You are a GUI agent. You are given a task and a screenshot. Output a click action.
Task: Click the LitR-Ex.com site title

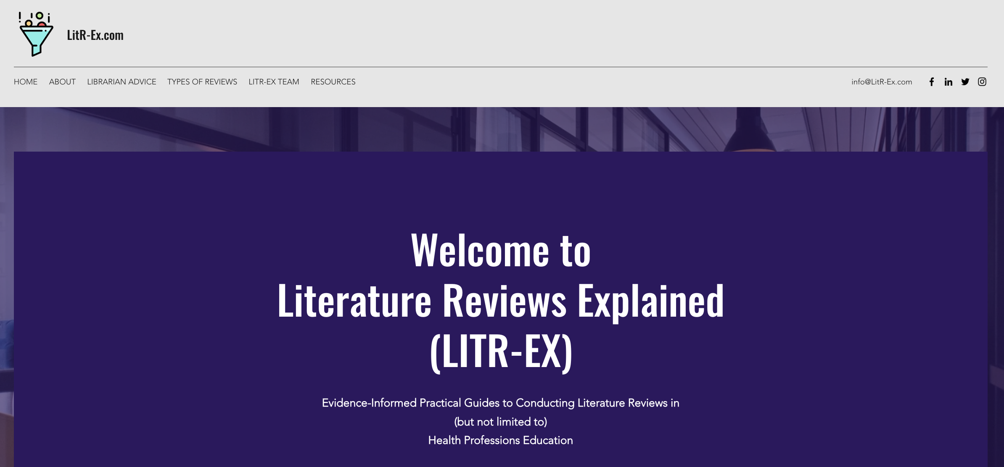[x=95, y=35]
